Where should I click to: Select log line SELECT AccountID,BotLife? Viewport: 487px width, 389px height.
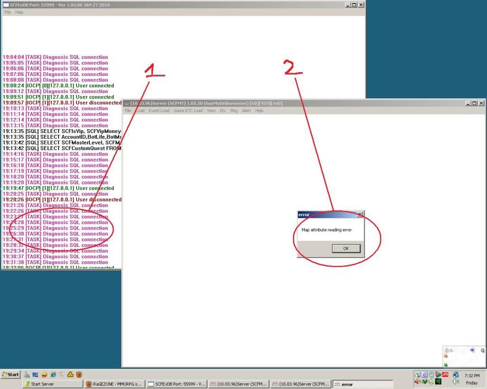tap(62, 137)
